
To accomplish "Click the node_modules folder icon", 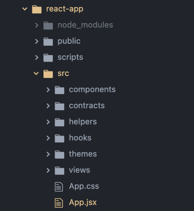I will coord(48,25).
